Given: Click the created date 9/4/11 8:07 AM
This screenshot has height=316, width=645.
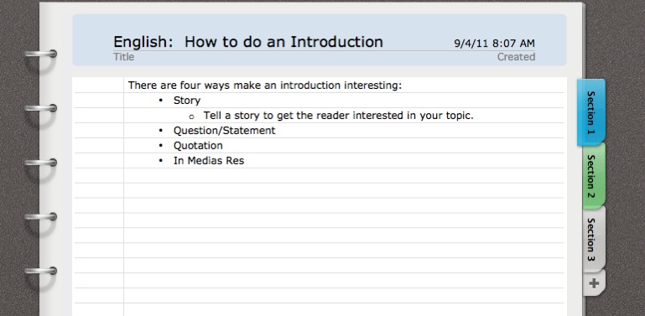Looking at the screenshot, I should [x=495, y=43].
